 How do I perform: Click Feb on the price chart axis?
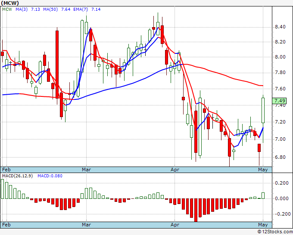point(6,170)
